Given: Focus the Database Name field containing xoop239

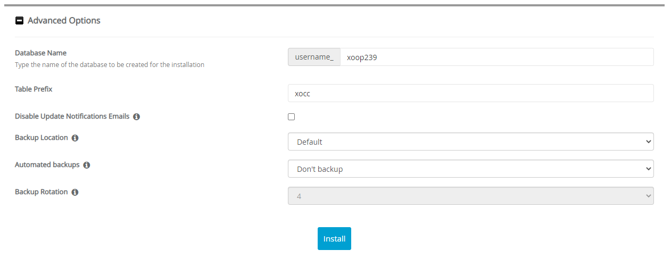Looking at the screenshot, I should pos(496,57).
